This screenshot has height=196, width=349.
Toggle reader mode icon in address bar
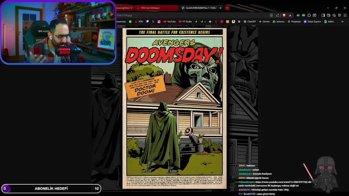(x=271, y=15)
